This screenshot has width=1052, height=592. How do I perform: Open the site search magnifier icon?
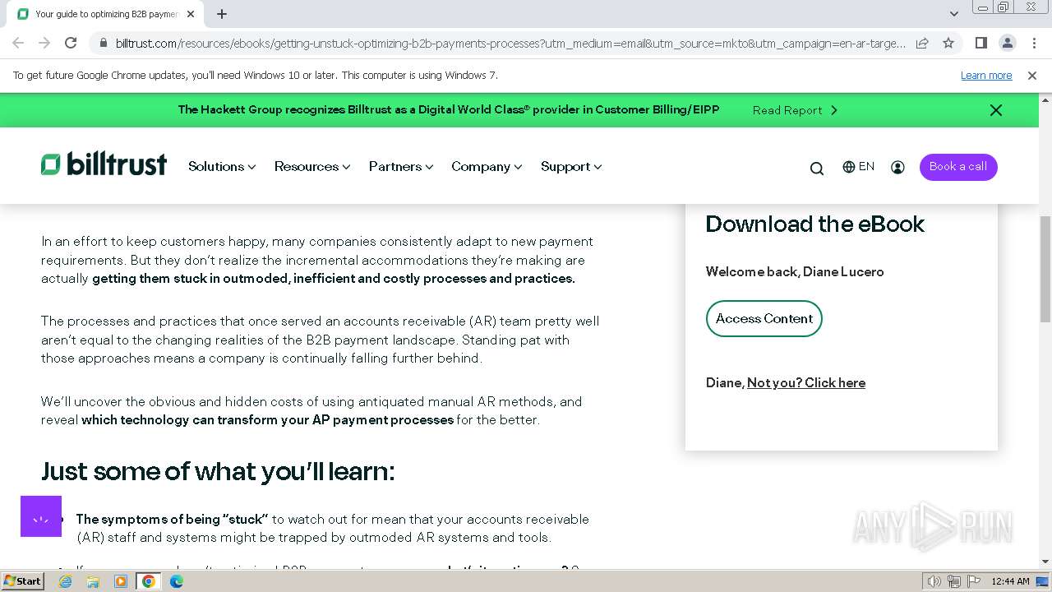pyautogui.click(x=816, y=168)
